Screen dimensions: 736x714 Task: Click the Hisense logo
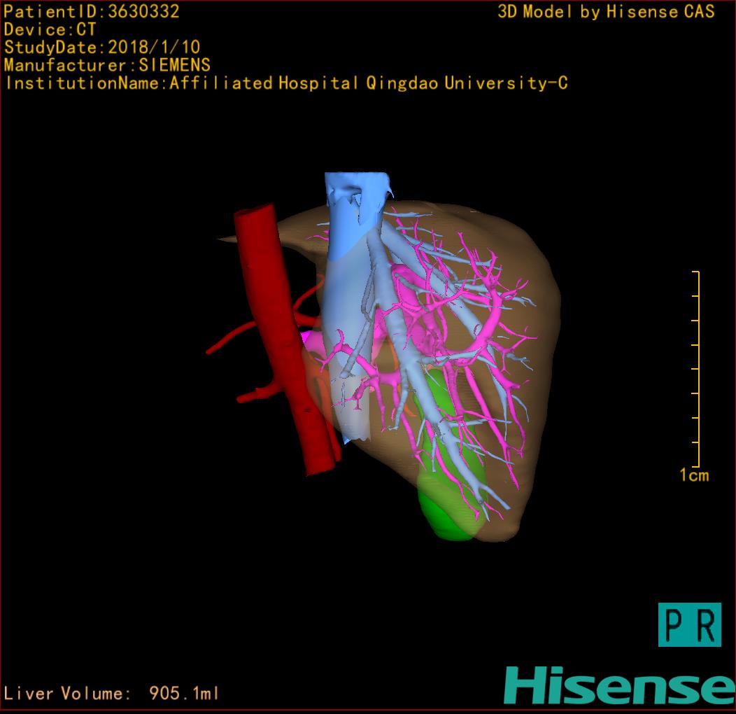[619, 686]
